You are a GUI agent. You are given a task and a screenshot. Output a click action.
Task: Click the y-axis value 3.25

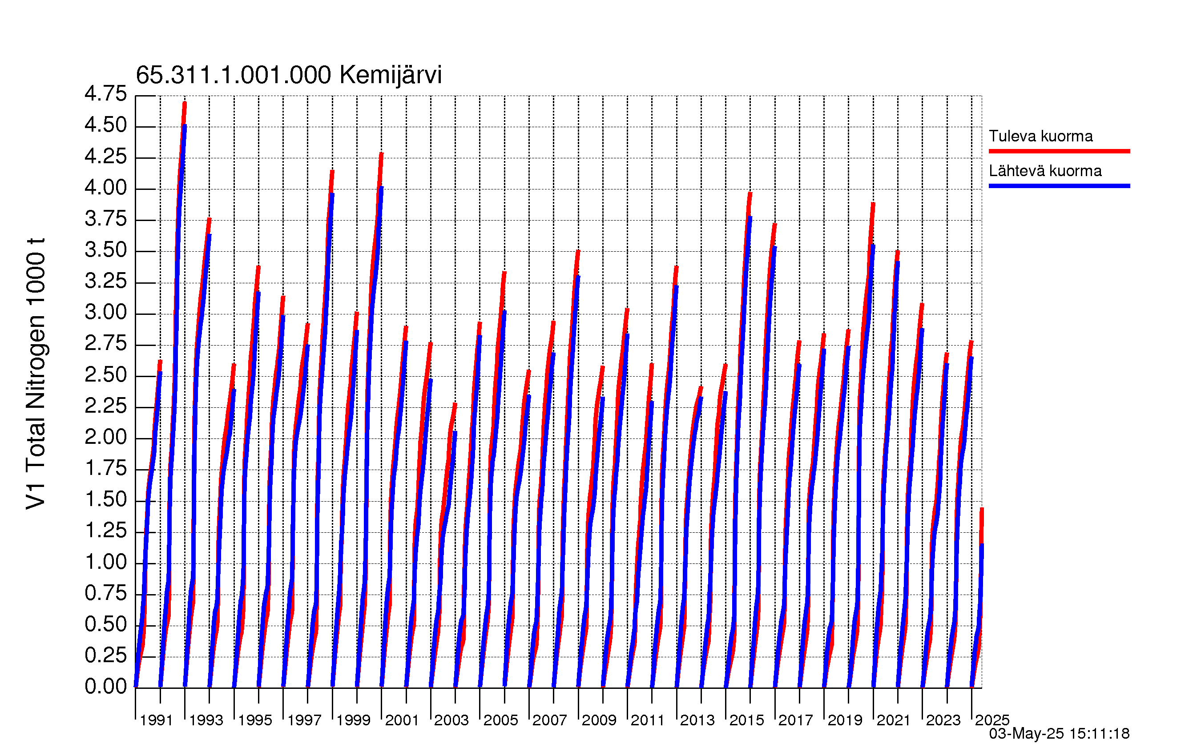106,281
